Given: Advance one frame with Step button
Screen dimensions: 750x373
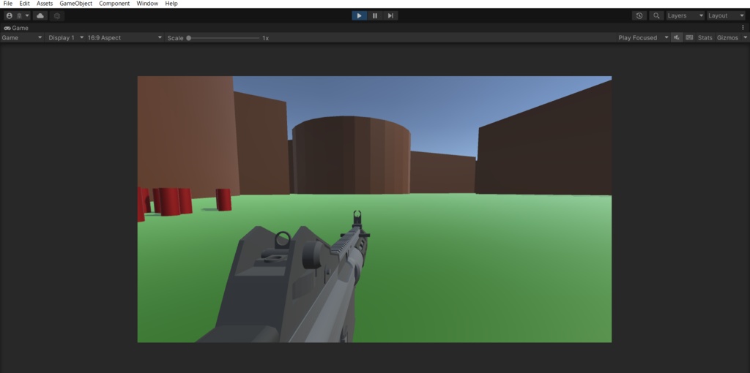Looking at the screenshot, I should click(390, 16).
